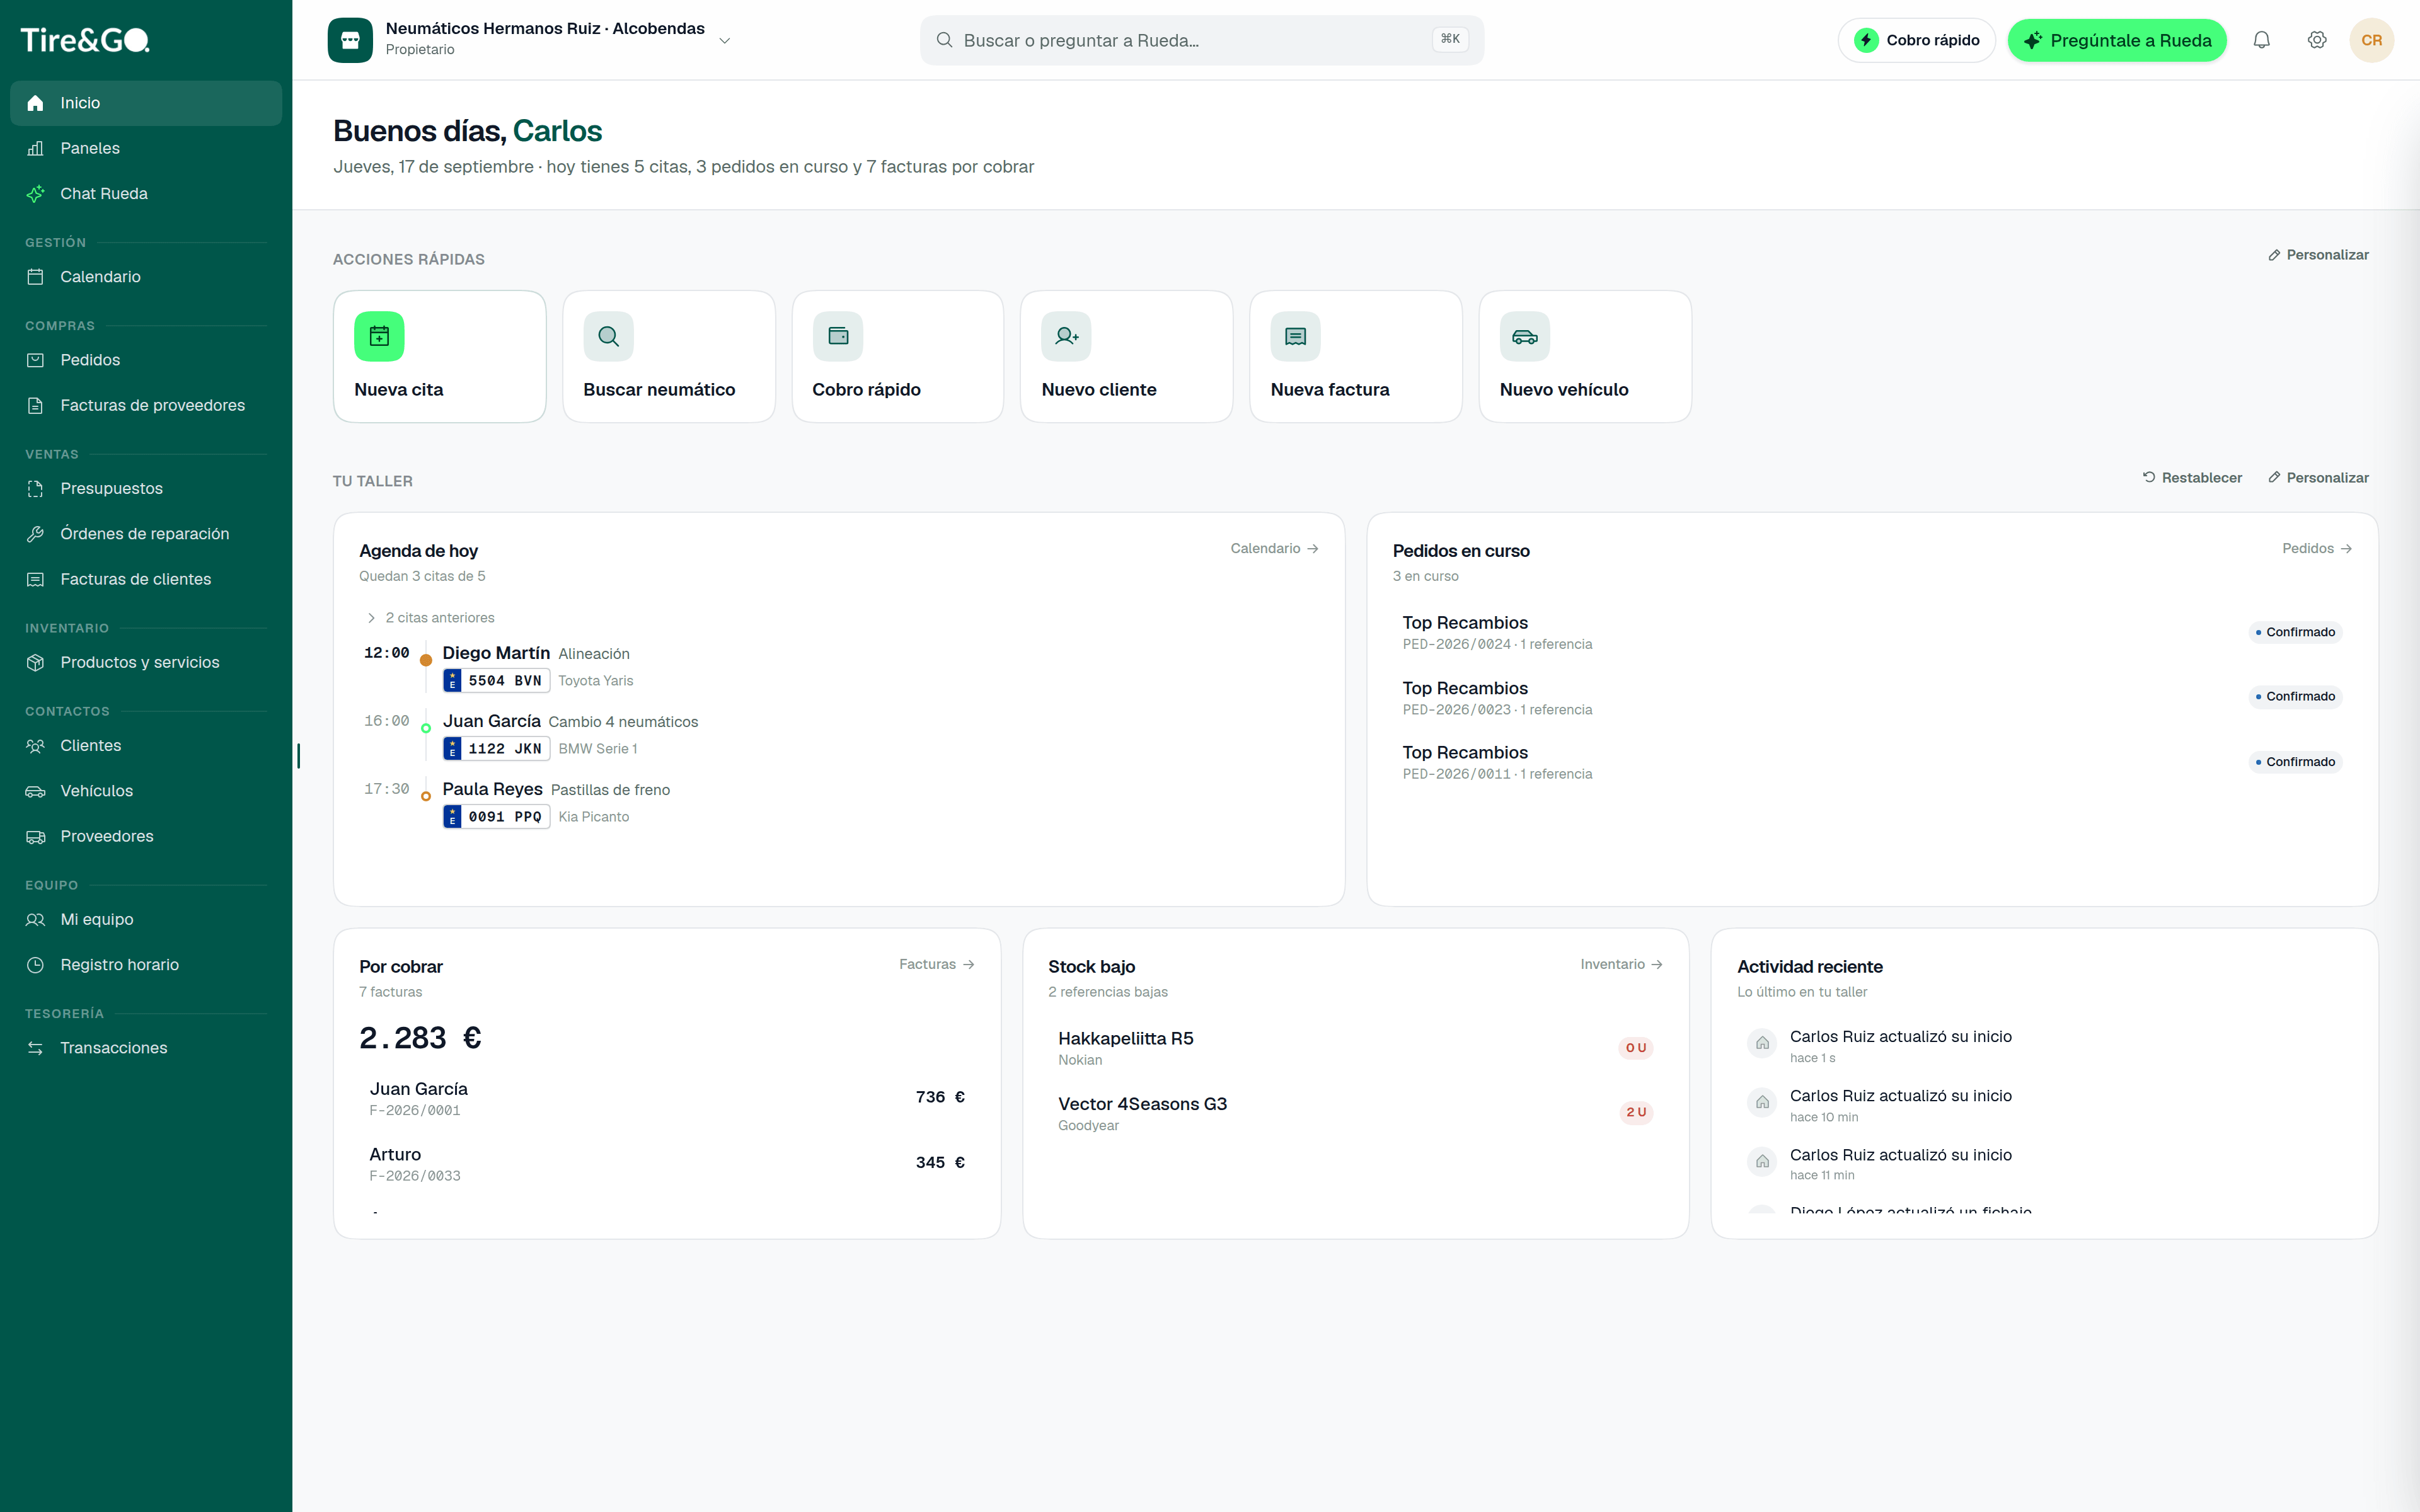Click the activity entry from hace 1 s
Image resolution: width=2420 pixels, height=1512 pixels.
click(x=2044, y=1046)
